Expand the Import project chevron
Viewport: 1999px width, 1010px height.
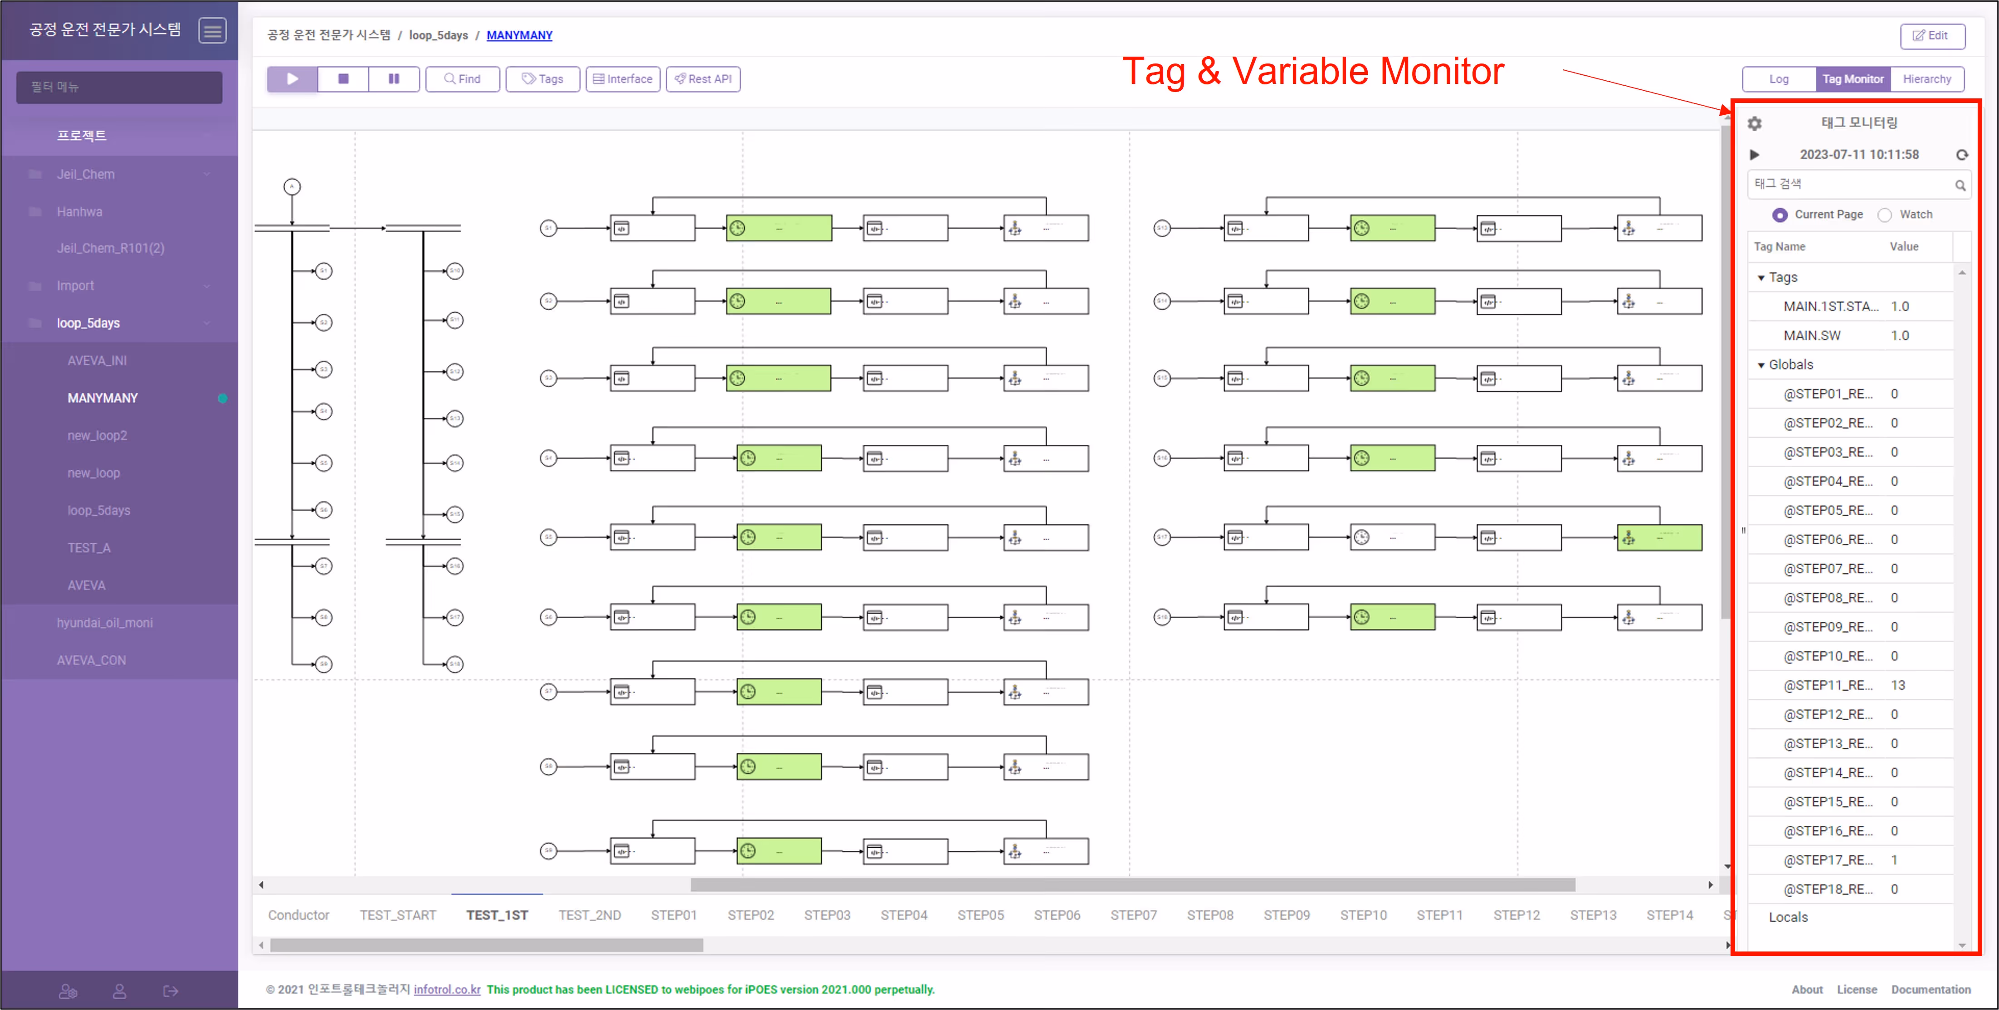(206, 286)
